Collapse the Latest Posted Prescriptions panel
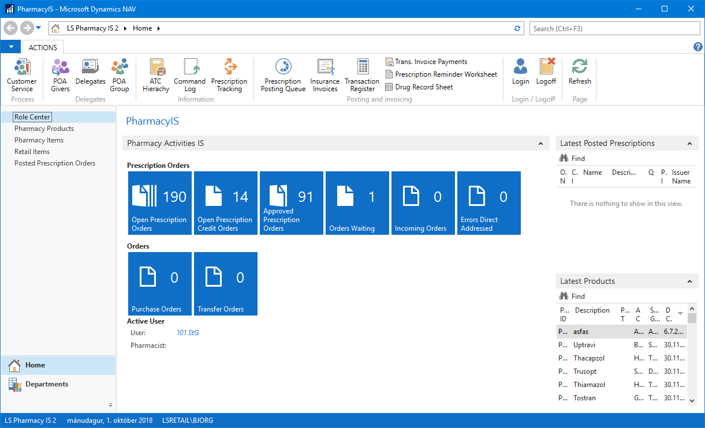The image size is (705, 428). point(689,144)
